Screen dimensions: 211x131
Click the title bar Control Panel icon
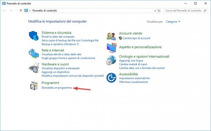point(4,4)
